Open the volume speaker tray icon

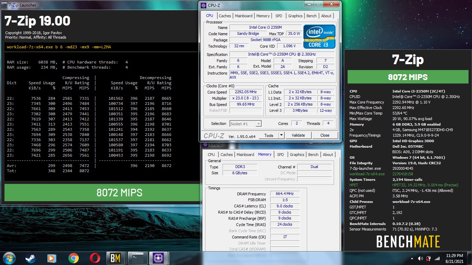[420, 258]
